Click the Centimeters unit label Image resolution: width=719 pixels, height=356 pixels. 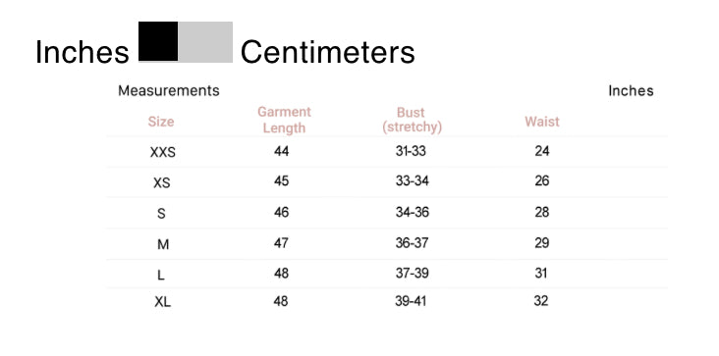coord(327,52)
